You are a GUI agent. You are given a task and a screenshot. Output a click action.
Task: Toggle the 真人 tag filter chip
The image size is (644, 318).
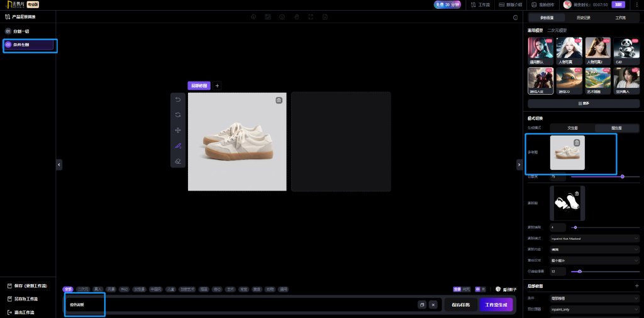(x=97, y=289)
